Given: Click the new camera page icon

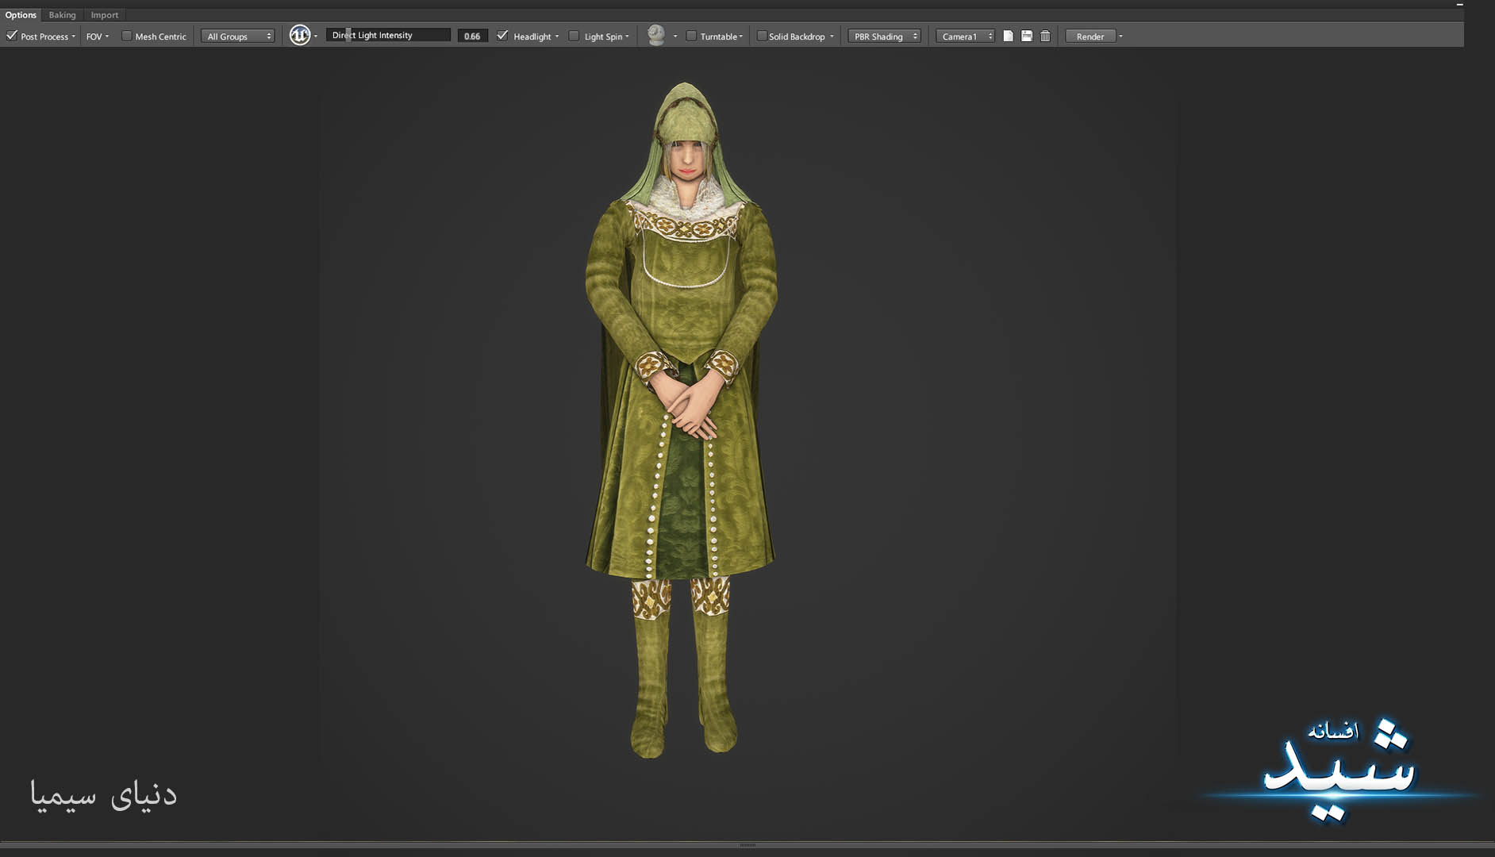Looking at the screenshot, I should click(1008, 37).
